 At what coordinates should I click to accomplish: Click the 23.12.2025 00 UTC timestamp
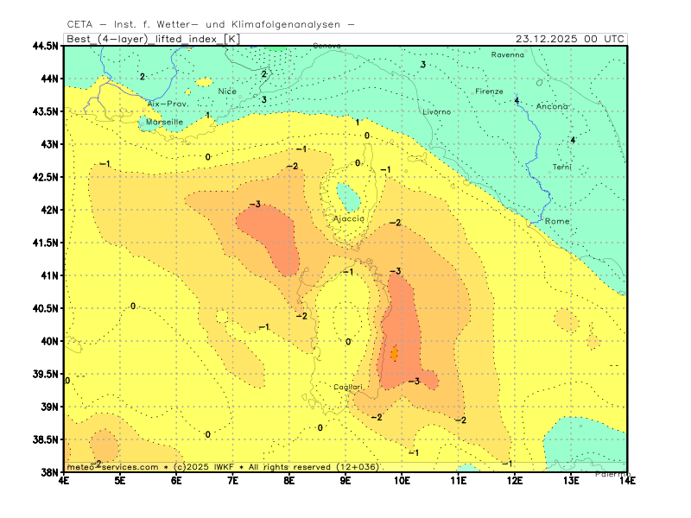[x=569, y=39]
